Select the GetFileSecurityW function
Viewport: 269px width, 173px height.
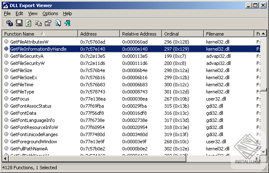point(27,63)
